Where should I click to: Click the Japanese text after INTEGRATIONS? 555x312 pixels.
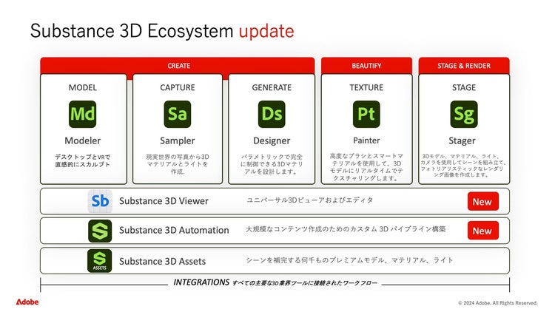[x=305, y=283]
